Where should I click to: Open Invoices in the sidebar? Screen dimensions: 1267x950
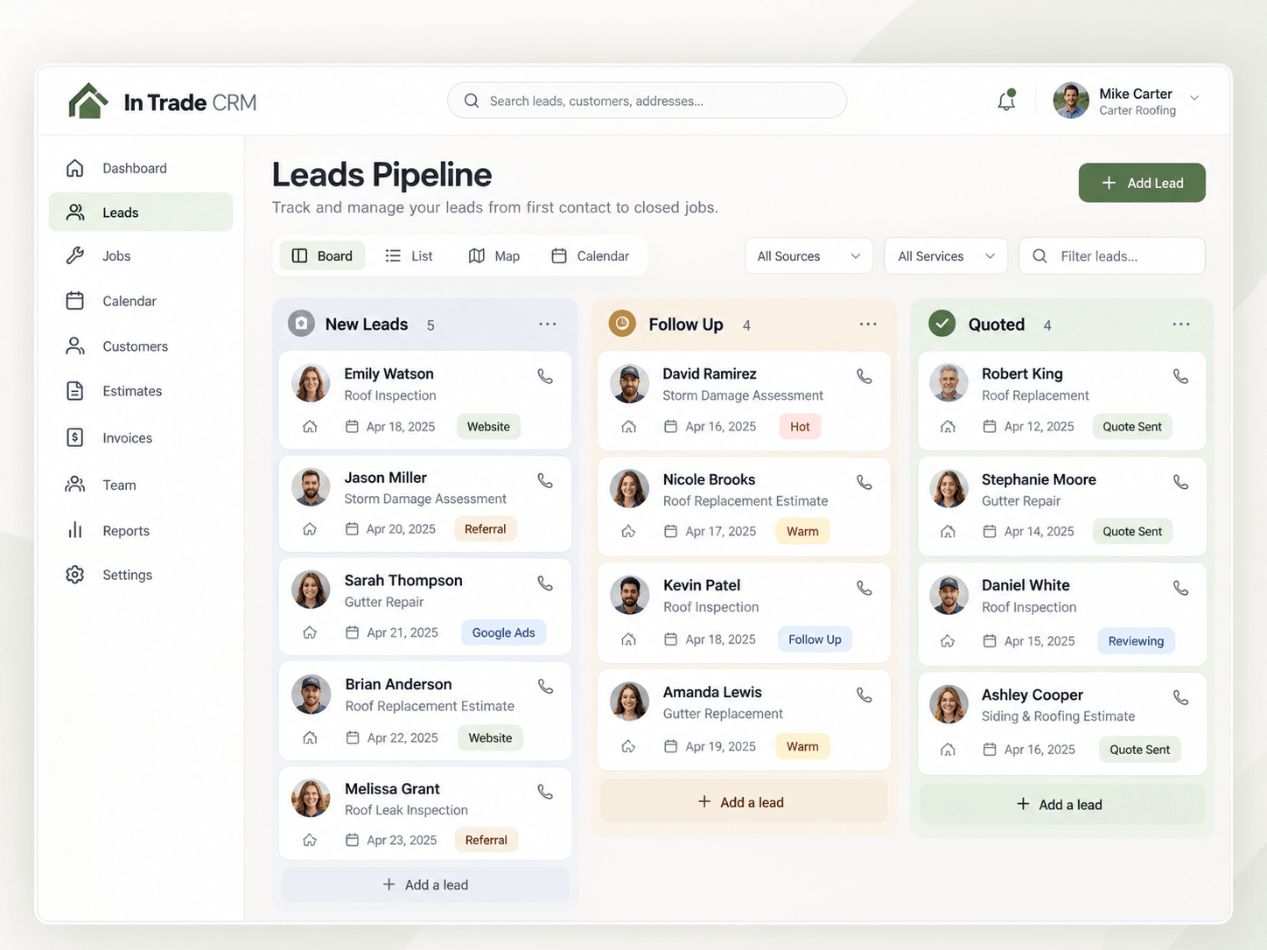(141, 437)
